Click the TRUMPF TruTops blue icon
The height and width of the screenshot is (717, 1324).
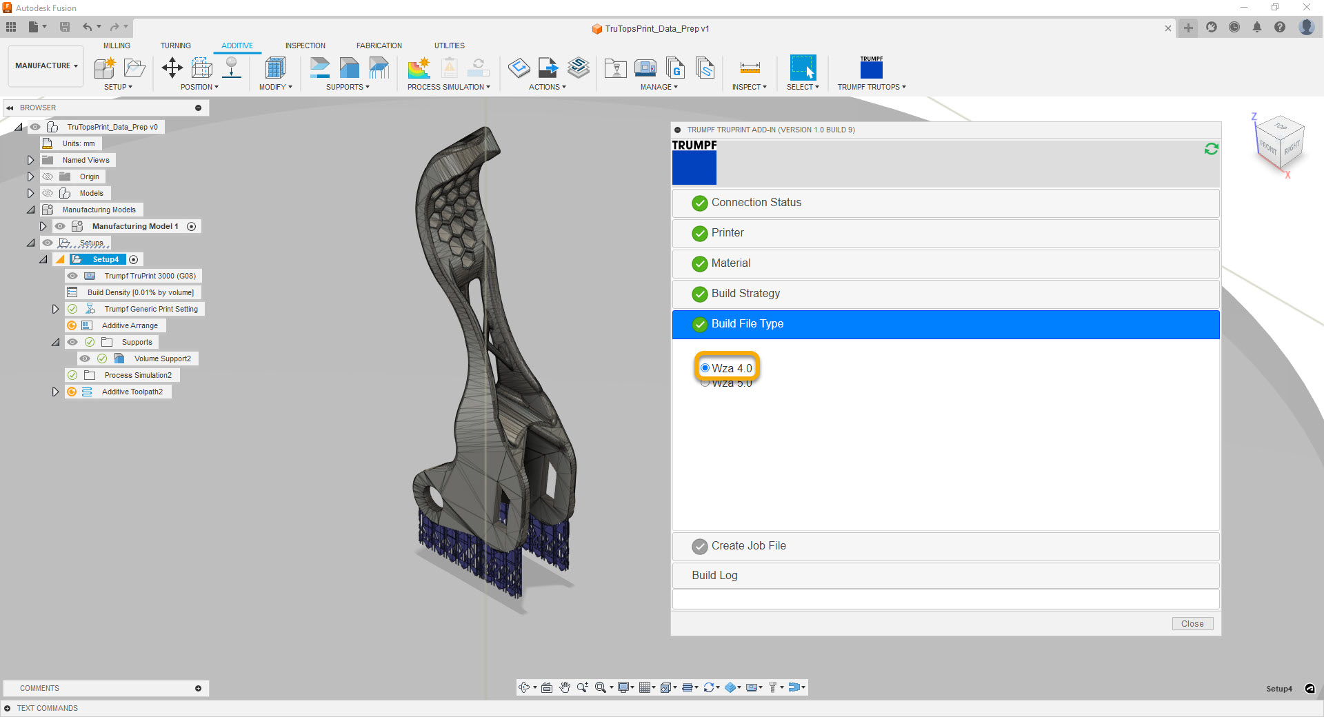coord(871,69)
